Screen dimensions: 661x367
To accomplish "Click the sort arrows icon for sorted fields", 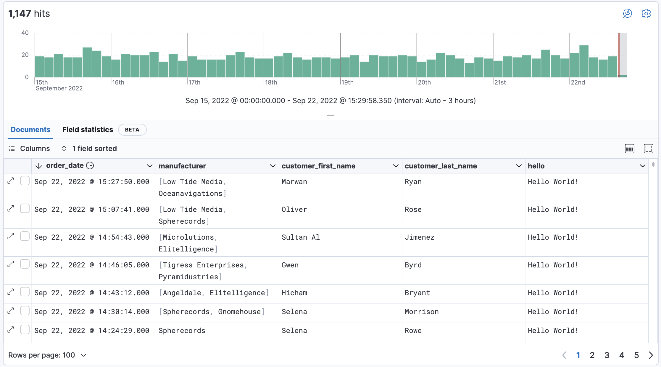I will click(x=64, y=149).
